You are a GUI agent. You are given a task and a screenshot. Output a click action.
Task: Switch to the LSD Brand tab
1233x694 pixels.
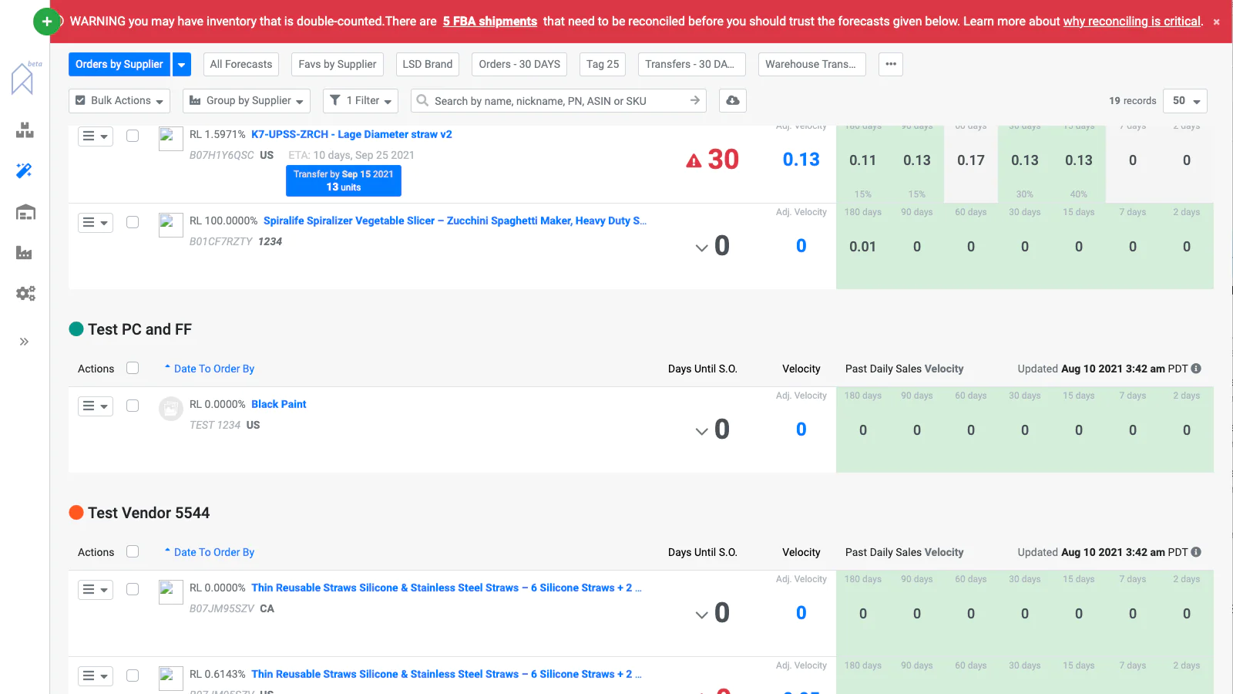click(427, 65)
